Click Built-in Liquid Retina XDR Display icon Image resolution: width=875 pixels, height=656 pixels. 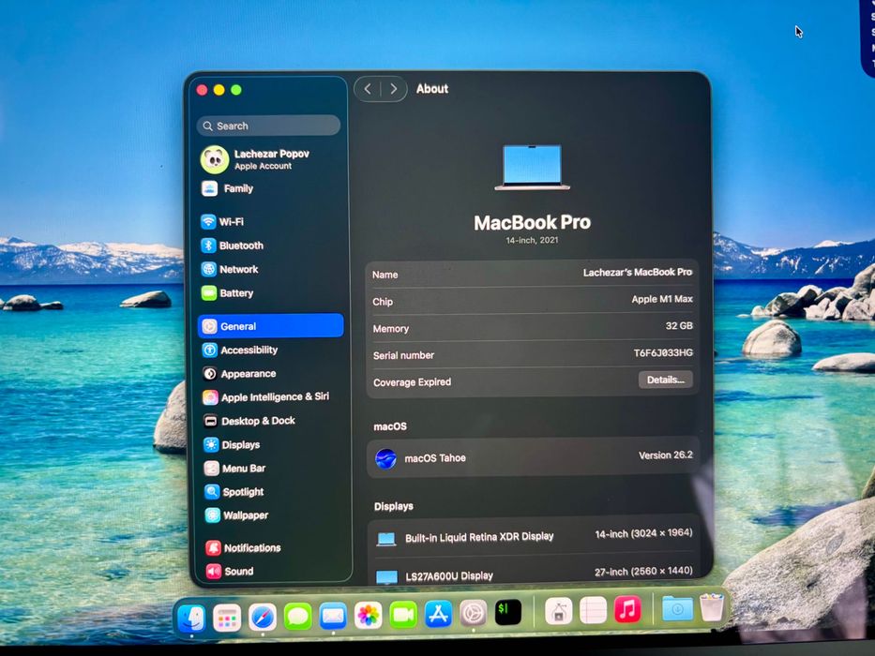(386, 539)
